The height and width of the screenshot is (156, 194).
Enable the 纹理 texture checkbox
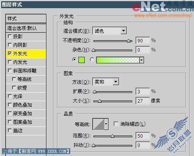(14, 88)
